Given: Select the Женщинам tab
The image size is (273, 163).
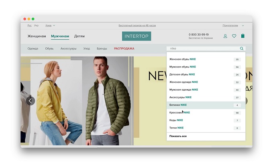Looking at the screenshot, I should click(x=37, y=36).
